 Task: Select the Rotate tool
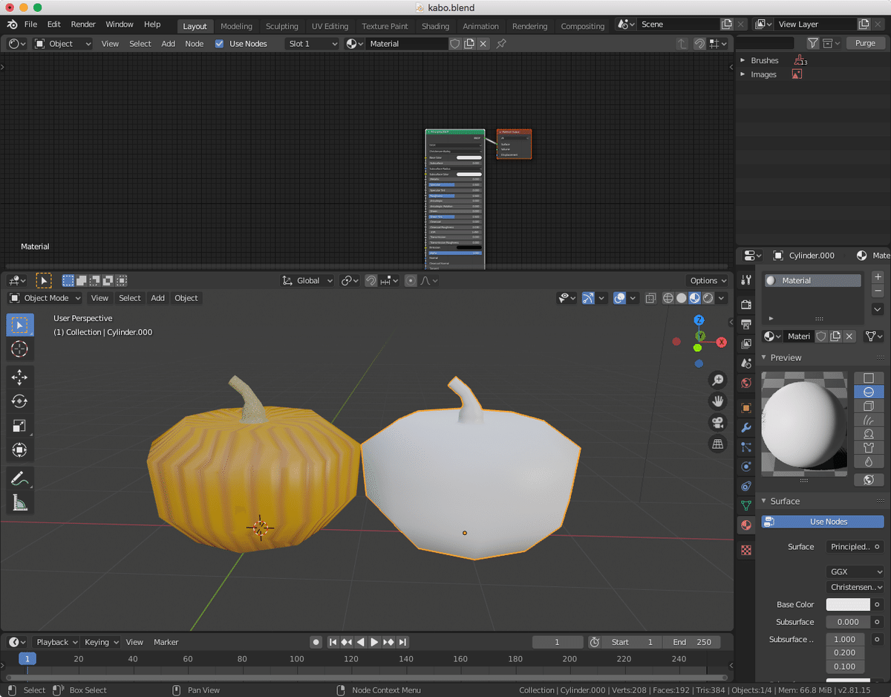(x=19, y=401)
